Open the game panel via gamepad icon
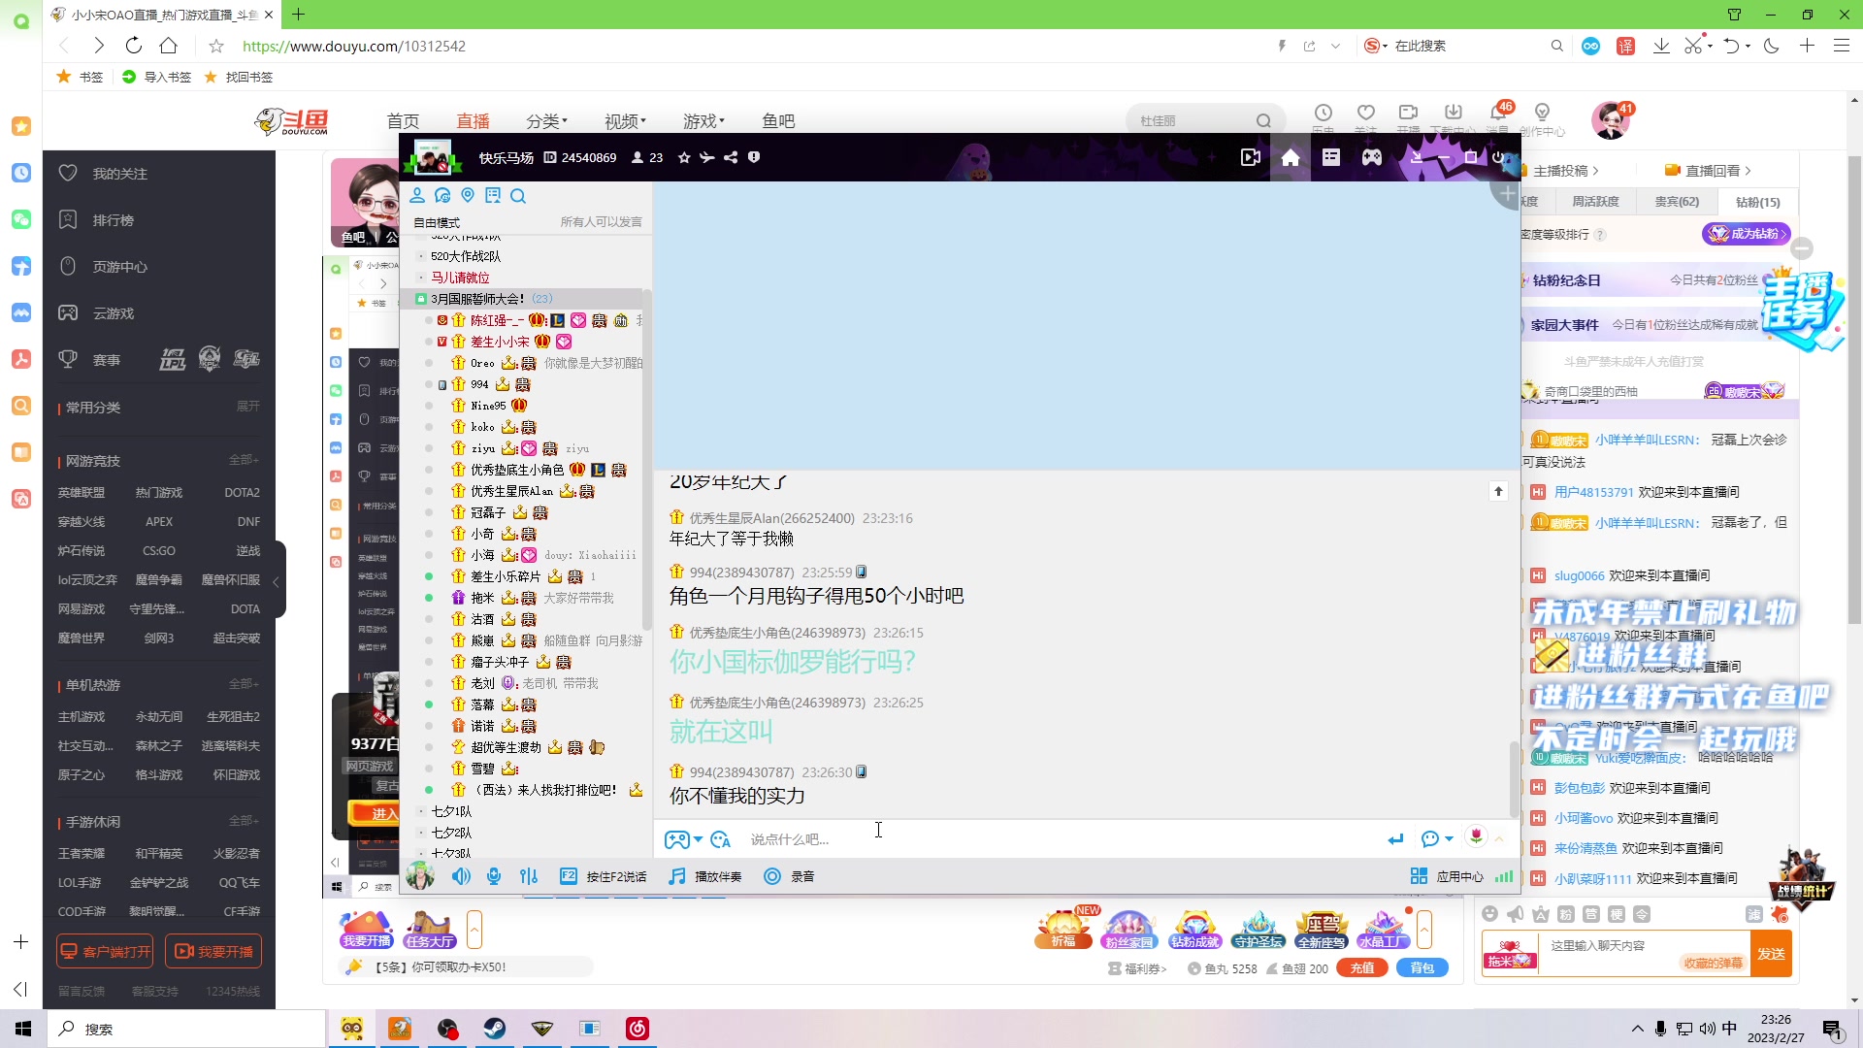This screenshot has width=1863, height=1048. (x=1371, y=157)
